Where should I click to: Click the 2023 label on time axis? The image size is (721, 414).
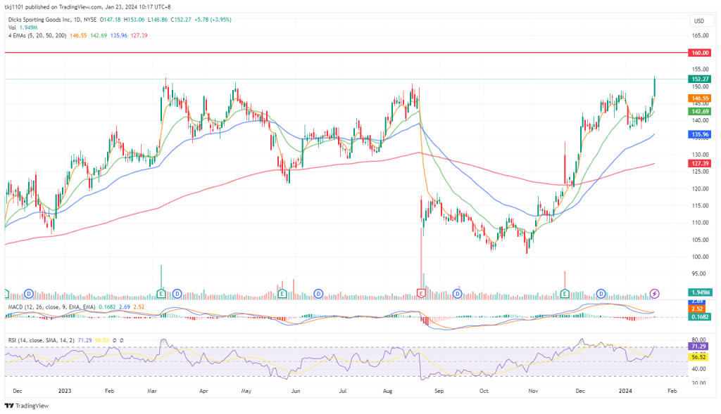coord(65,391)
